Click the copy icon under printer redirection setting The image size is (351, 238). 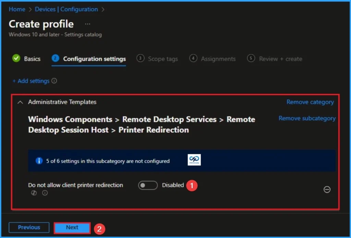[x=34, y=193]
